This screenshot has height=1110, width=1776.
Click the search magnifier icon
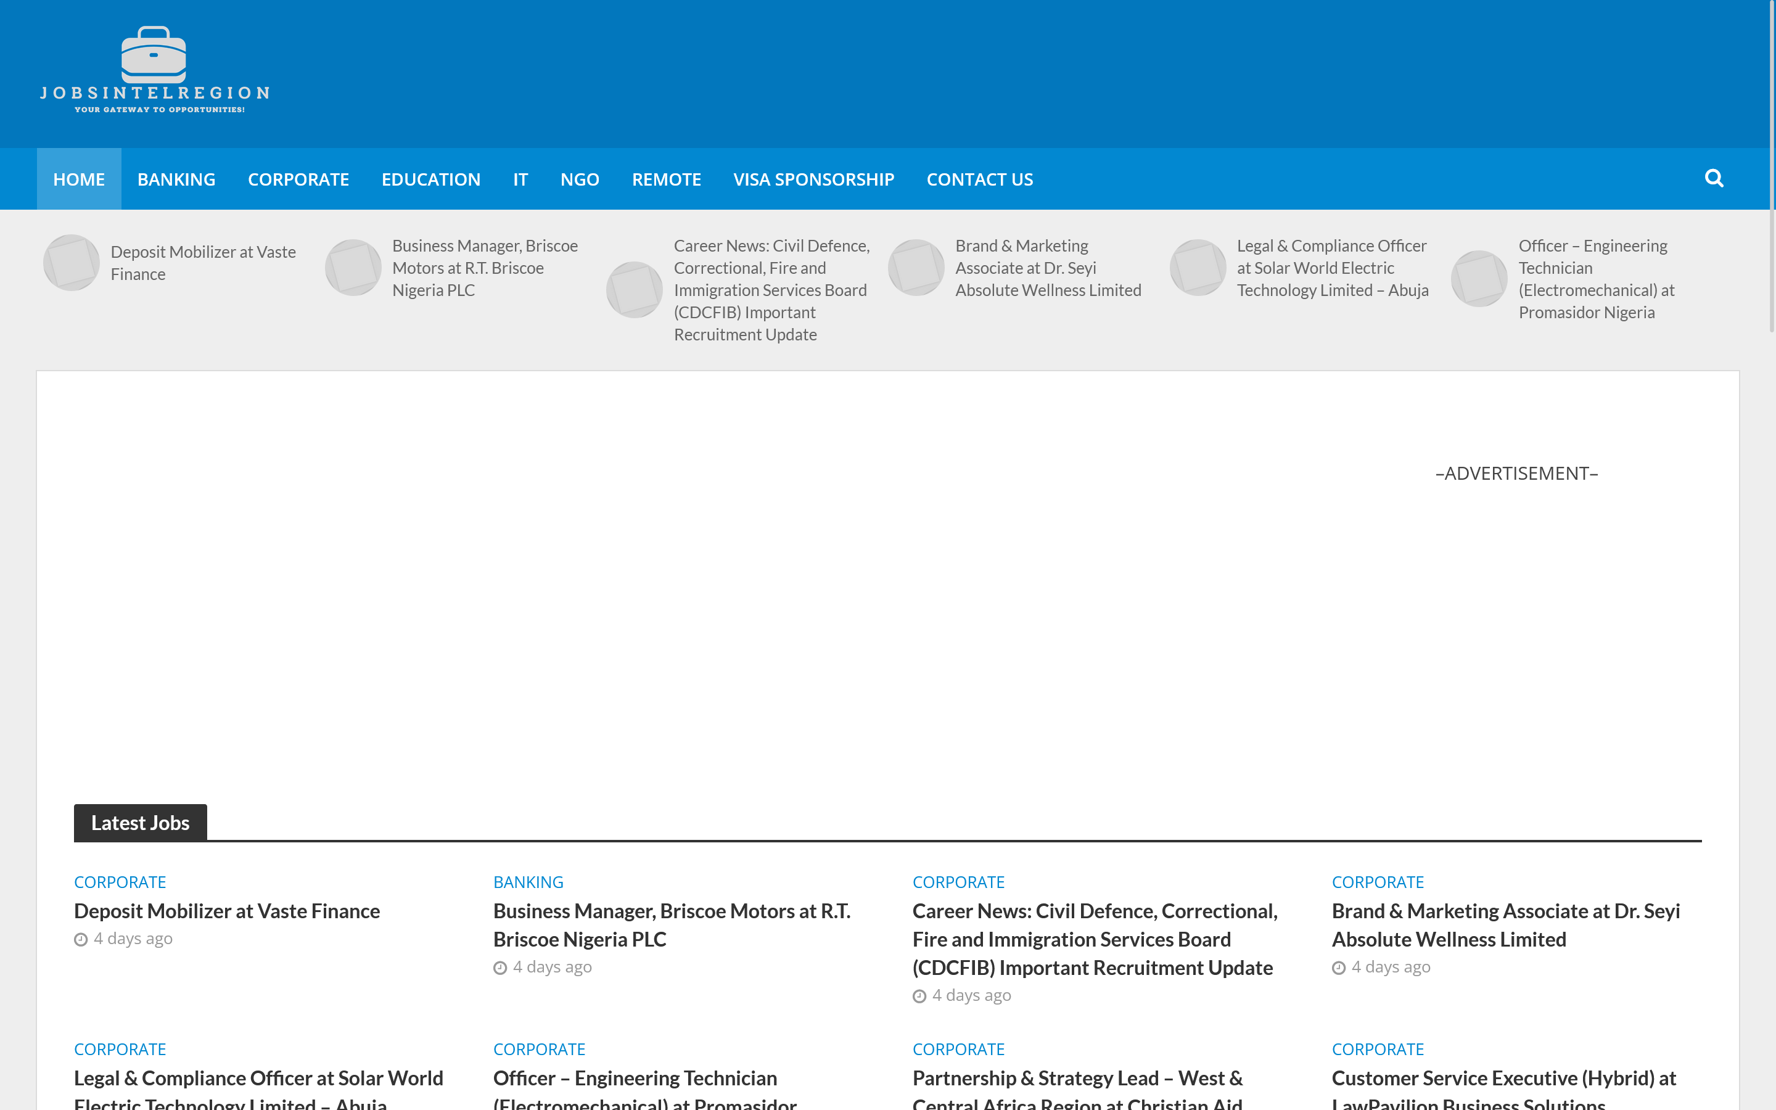(1714, 178)
